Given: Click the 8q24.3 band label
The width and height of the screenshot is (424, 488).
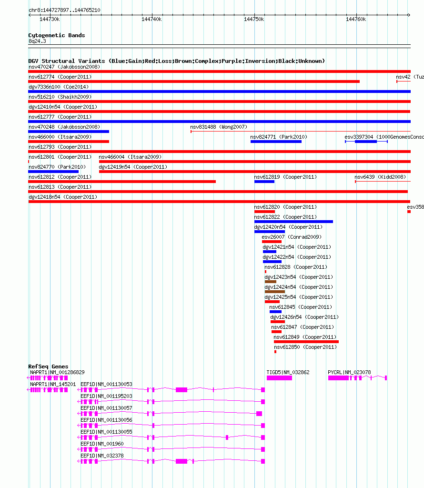Looking at the screenshot, I should coord(37,41).
